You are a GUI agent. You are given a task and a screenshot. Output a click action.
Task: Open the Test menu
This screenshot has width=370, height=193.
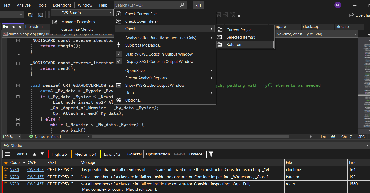7,5
